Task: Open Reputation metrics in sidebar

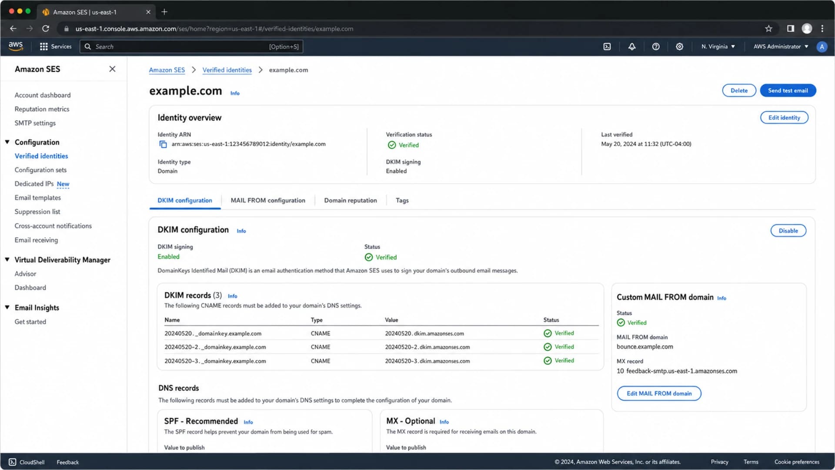Action: click(x=42, y=109)
